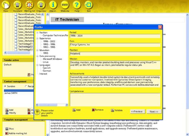Screen dimensions: 189x136
Task: Launch the Organizer toolbar icon
Action: tap(41, 5)
